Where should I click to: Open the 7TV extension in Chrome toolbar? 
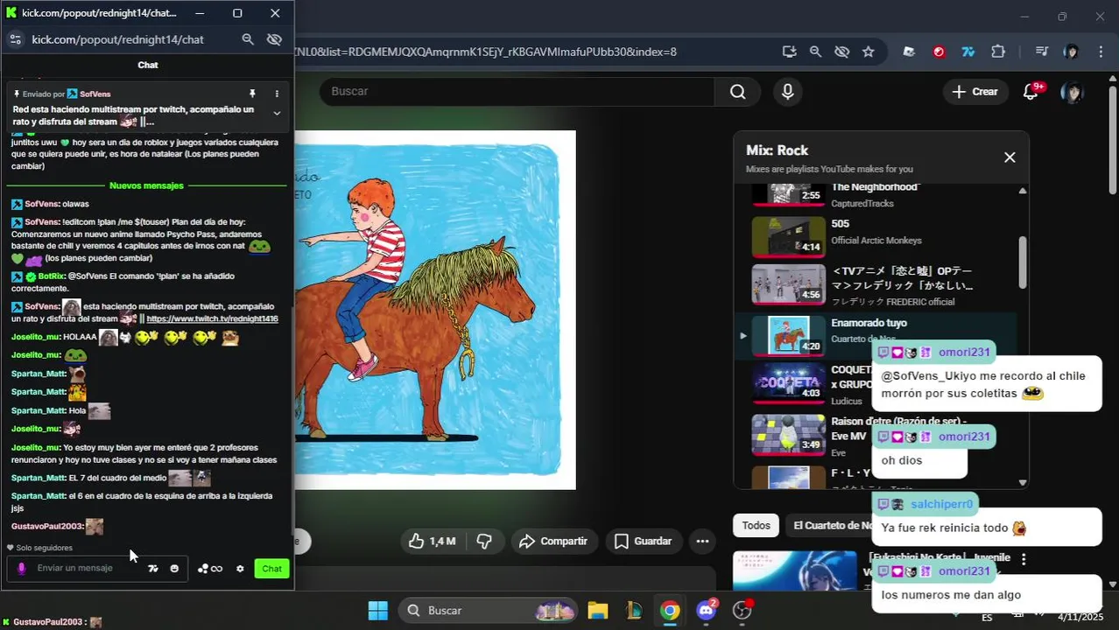coord(968,52)
